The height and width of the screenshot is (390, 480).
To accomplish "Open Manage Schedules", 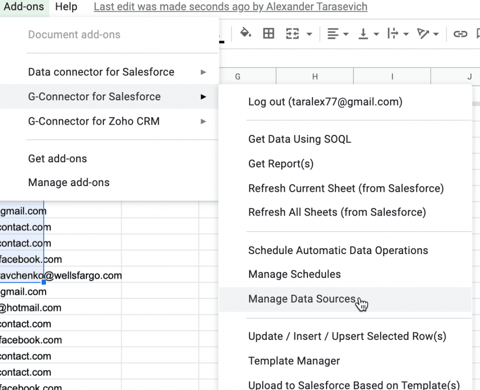I will [345, 274].
